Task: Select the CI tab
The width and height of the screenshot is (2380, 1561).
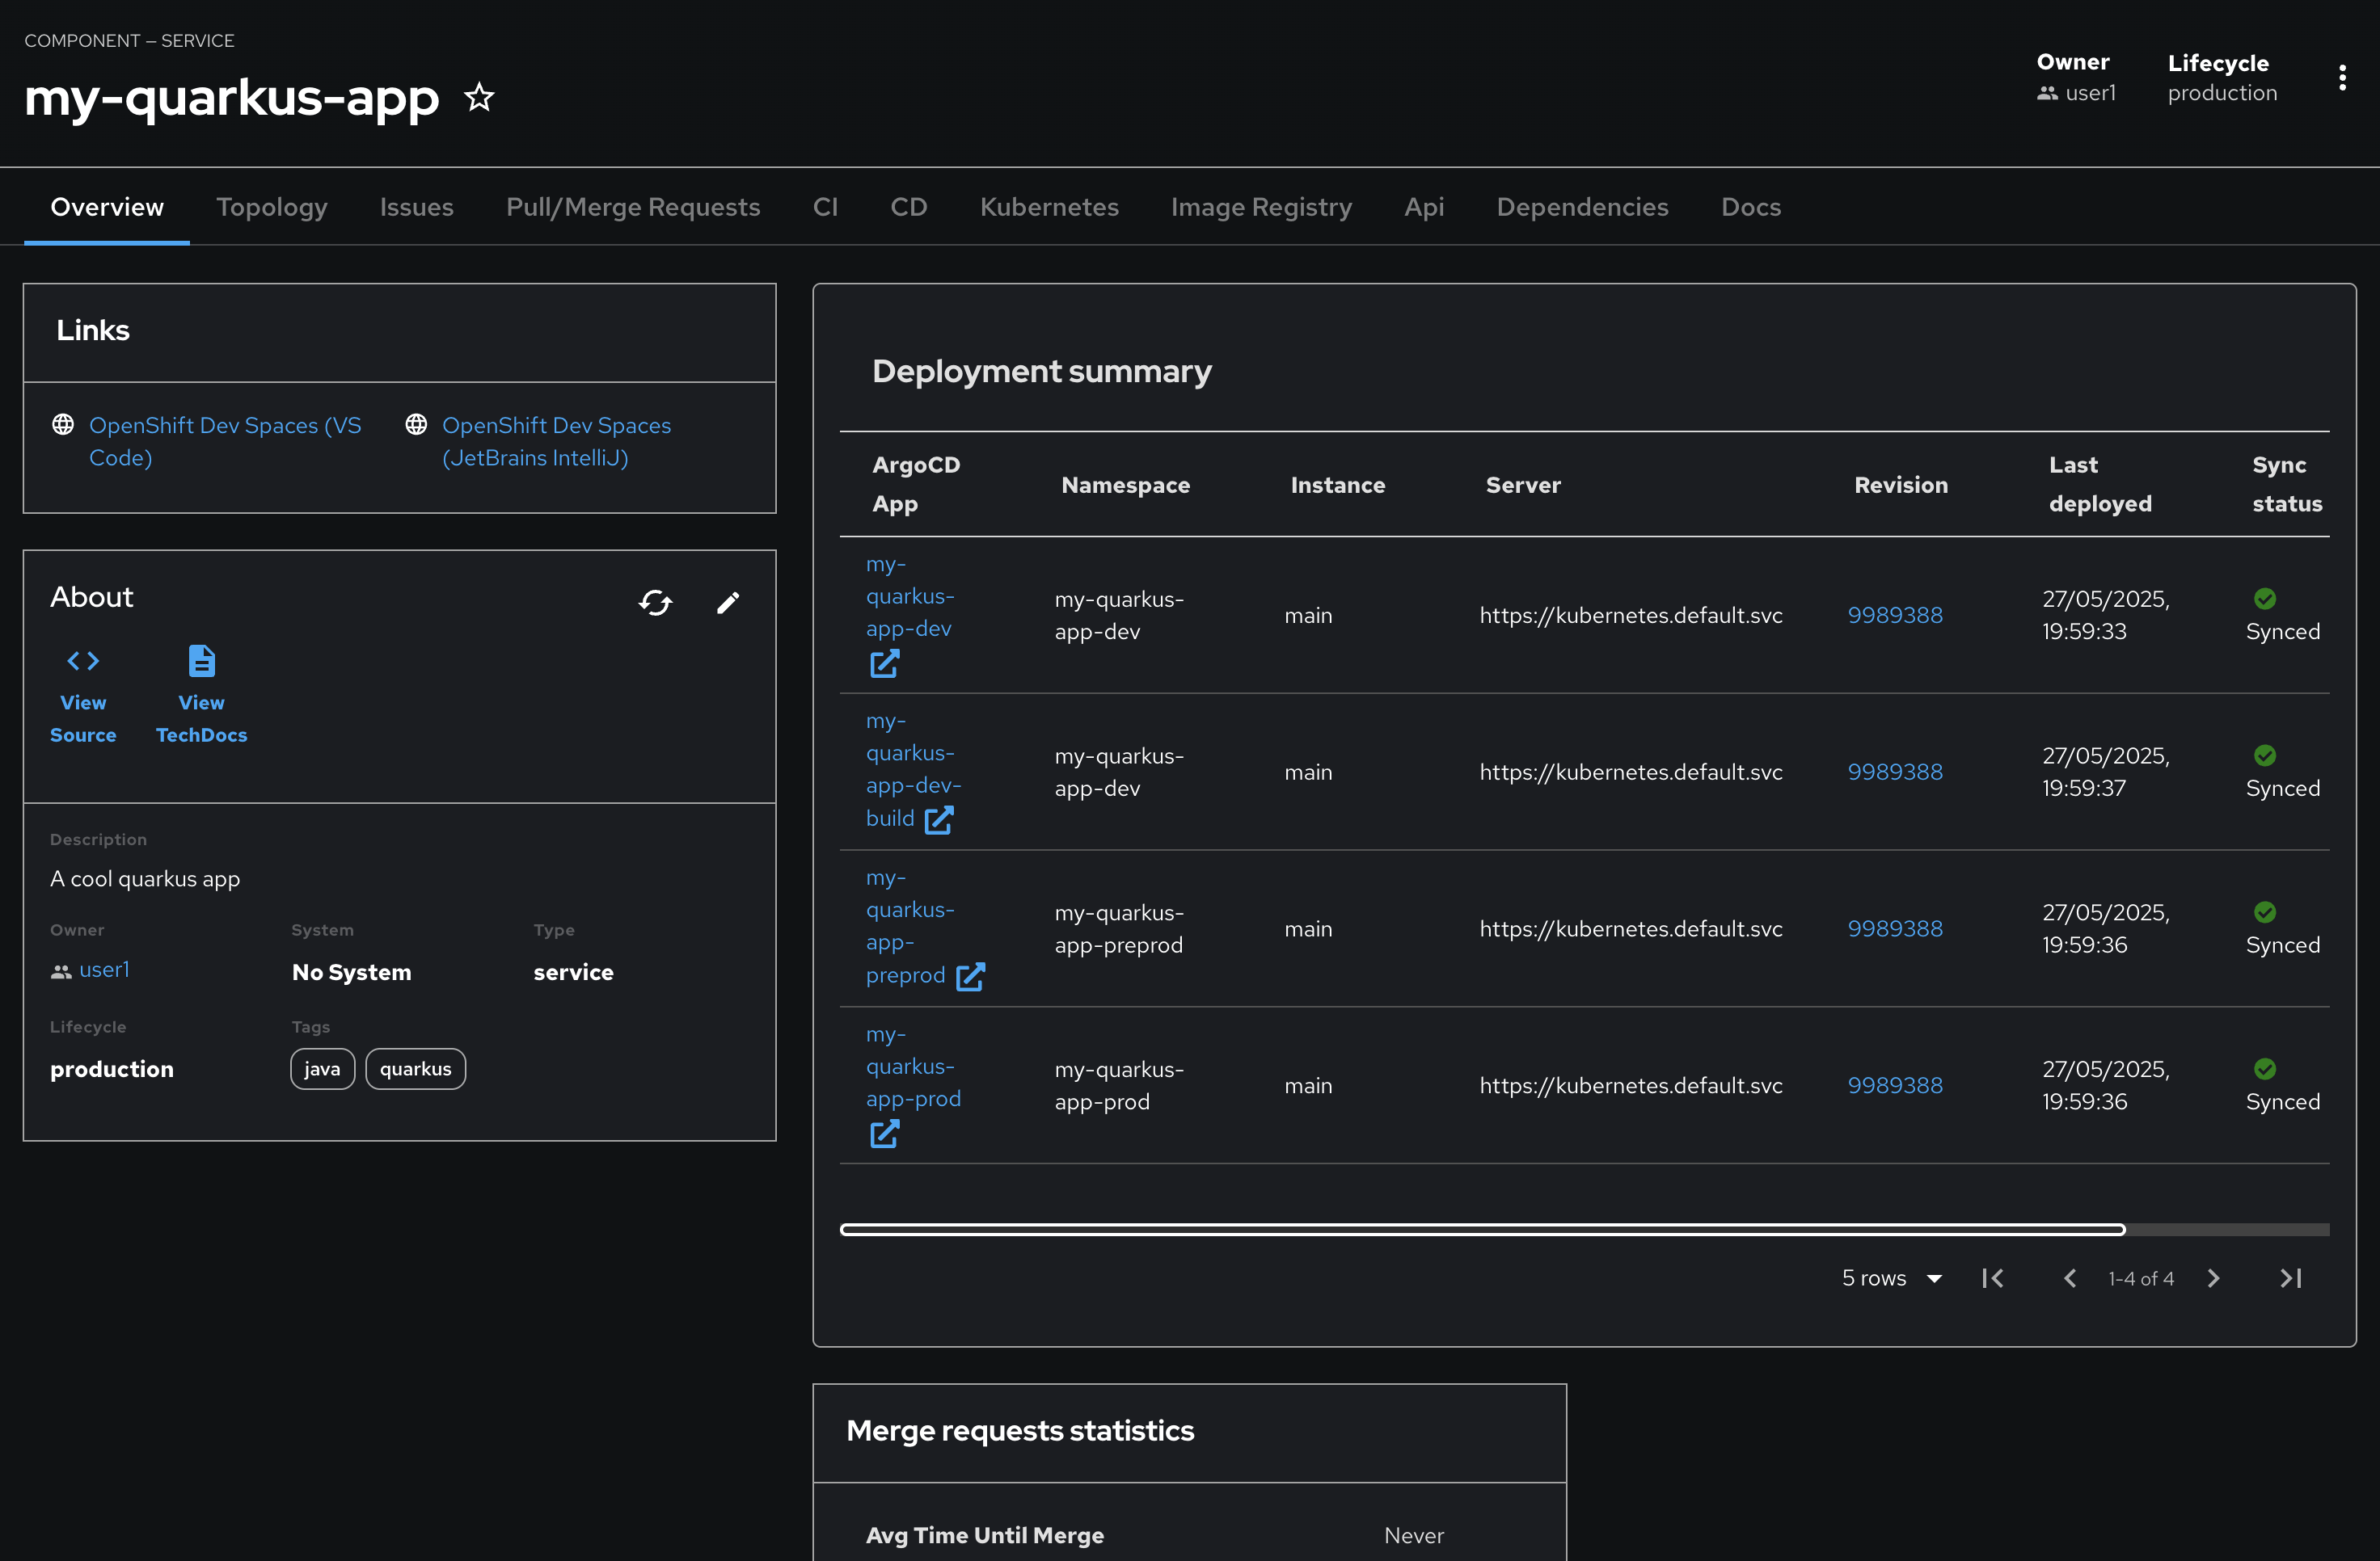Action: (825, 207)
